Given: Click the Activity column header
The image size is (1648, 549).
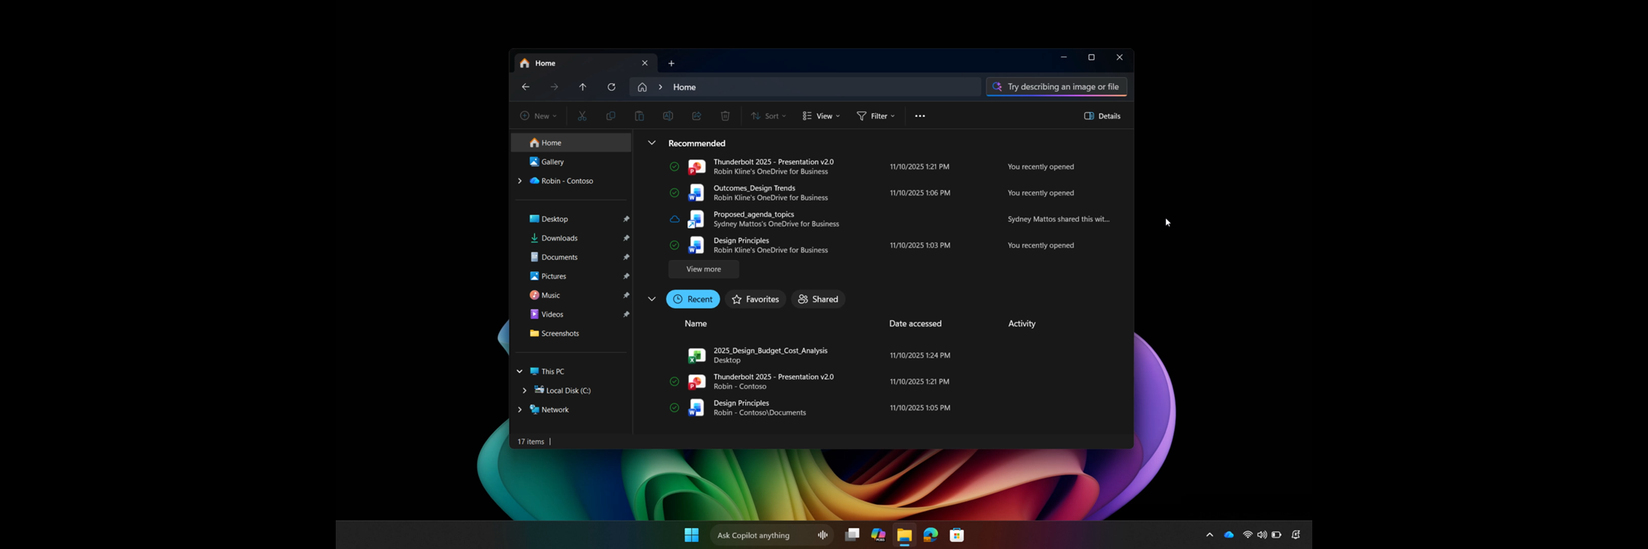Looking at the screenshot, I should click(x=1022, y=323).
